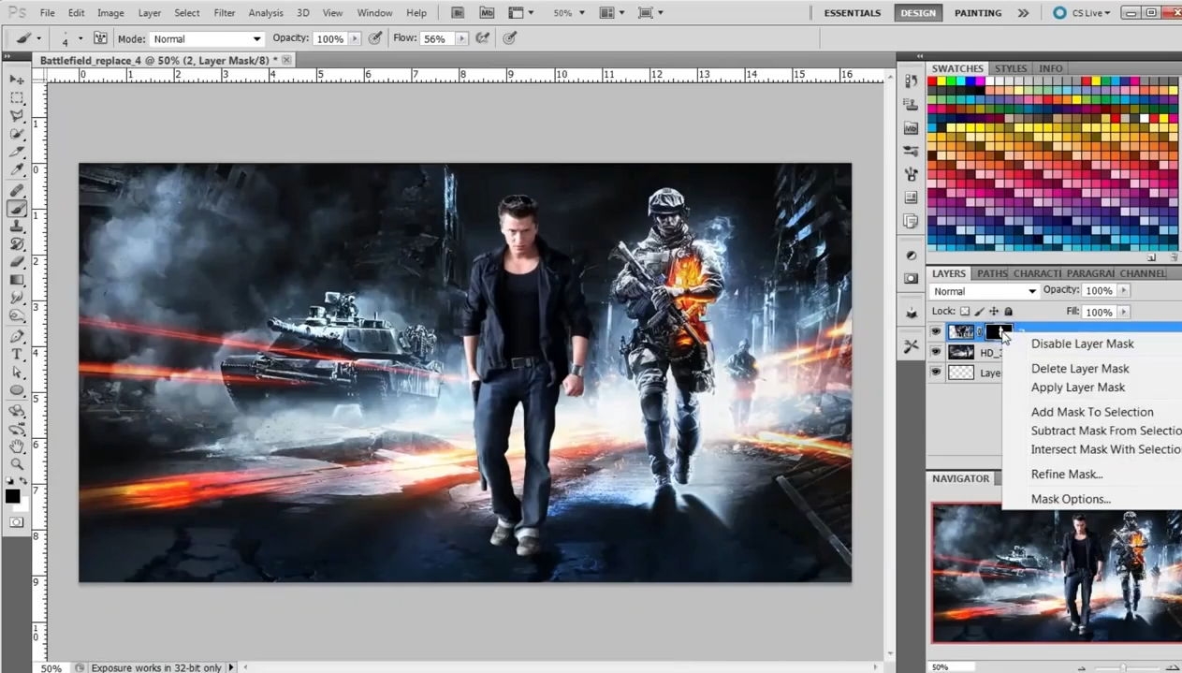
Task: Open the Masks panel icon in dock
Action: point(911,279)
